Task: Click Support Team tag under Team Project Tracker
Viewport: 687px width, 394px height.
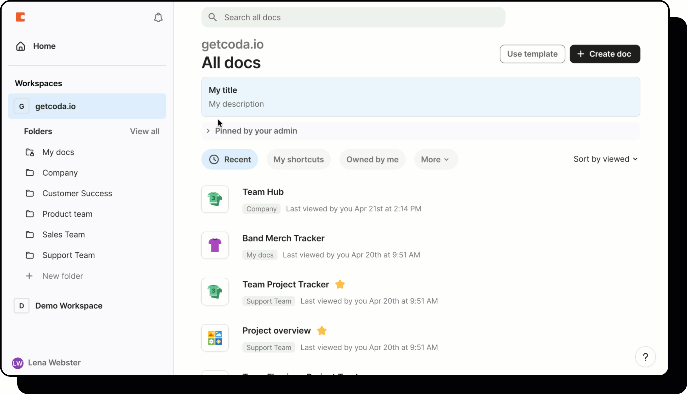Action: (x=269, y=301)
